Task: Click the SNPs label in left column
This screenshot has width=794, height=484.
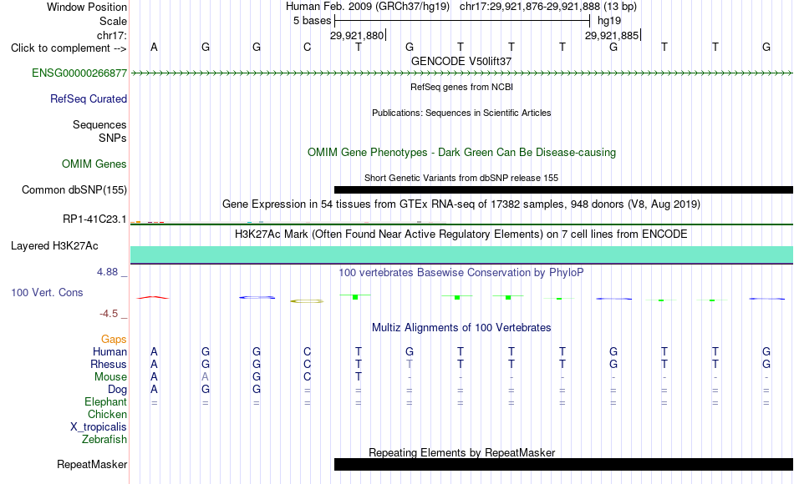Action: click(x=113, y=138)
